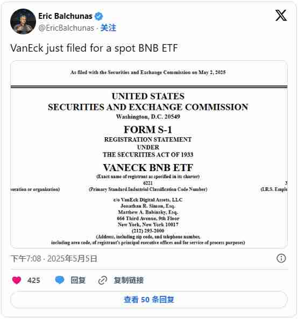
Task: Copy tweet link via 复制链接
Action: (129, 280)
